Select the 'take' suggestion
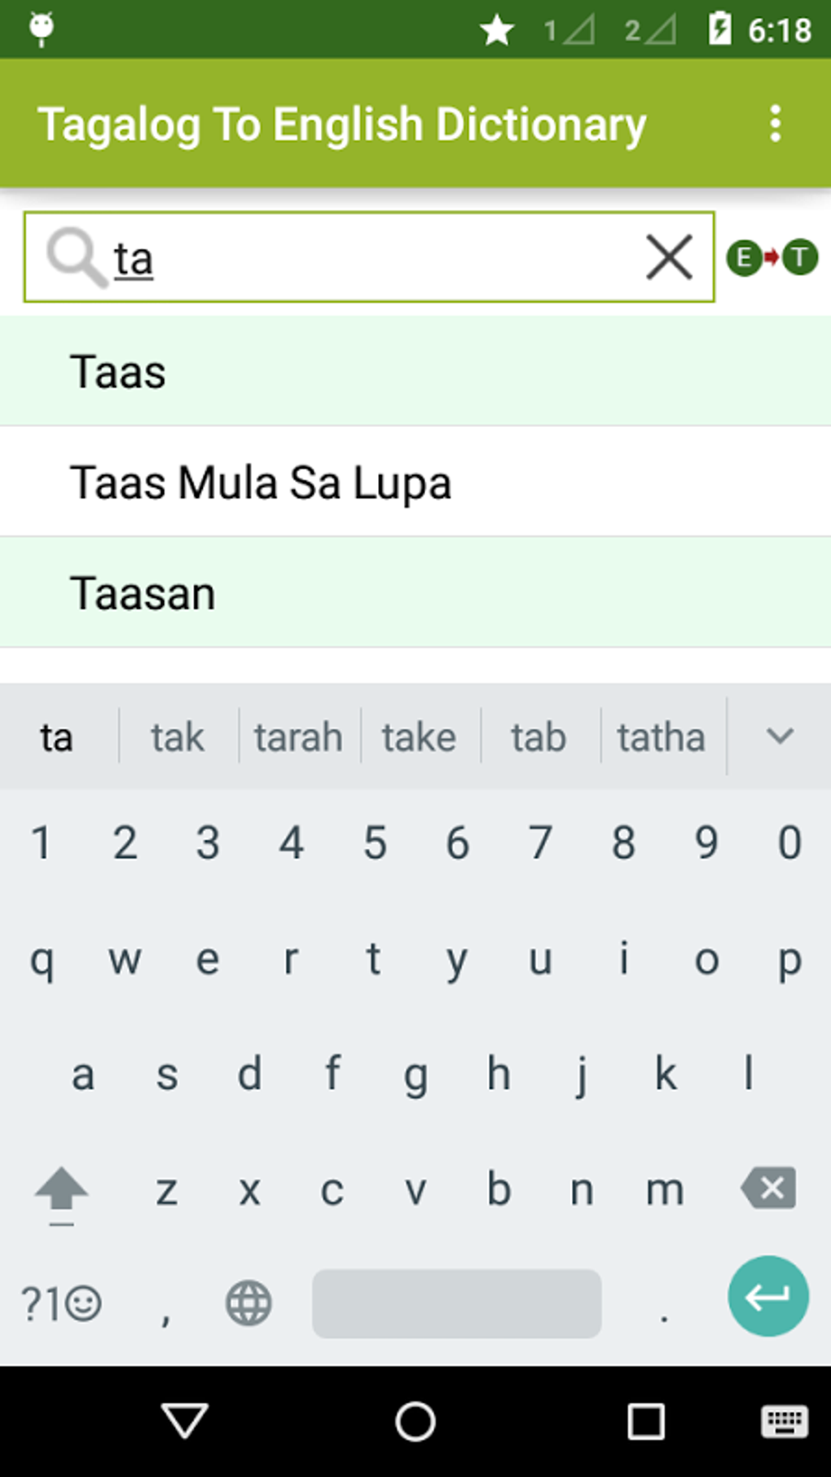 (418, 736)
